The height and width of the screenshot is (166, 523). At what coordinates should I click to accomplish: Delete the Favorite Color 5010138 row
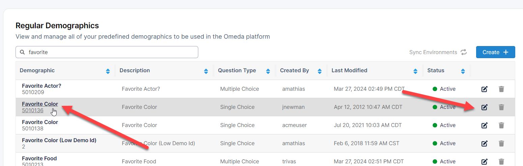click(x=501, y=125)
